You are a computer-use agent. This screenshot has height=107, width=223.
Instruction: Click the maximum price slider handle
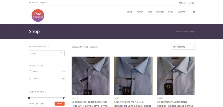(63, 98)
